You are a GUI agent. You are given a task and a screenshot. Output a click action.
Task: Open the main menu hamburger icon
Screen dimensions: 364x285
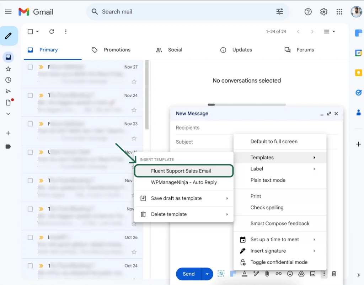(8, 12)
